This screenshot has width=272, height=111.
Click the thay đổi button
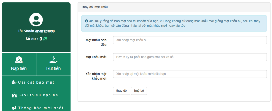(122, 91)
